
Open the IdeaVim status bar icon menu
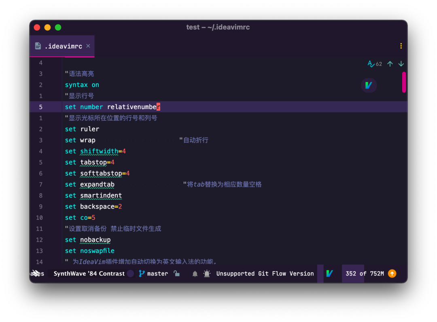click(x=329, y=274)
